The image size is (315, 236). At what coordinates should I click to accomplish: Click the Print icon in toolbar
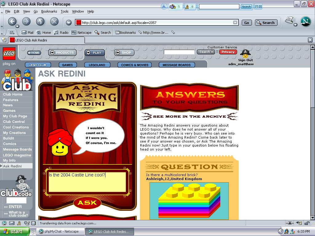coord(289,20)
